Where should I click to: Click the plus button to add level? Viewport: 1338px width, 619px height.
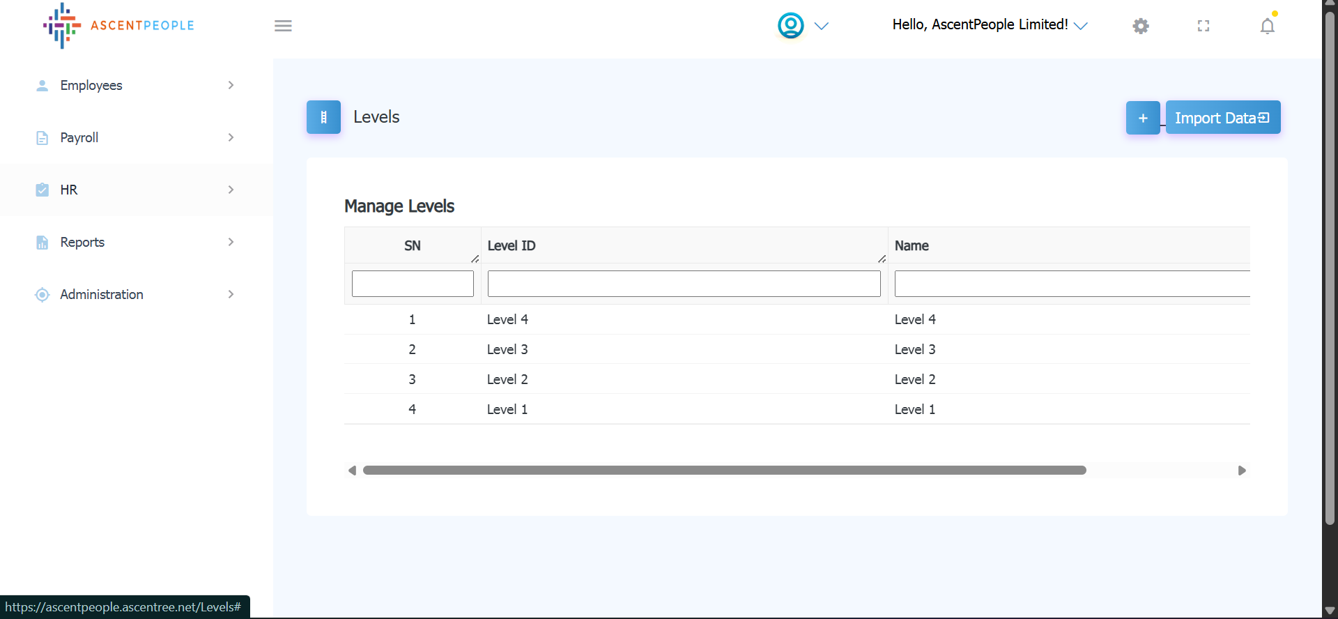pos(1143,118)
